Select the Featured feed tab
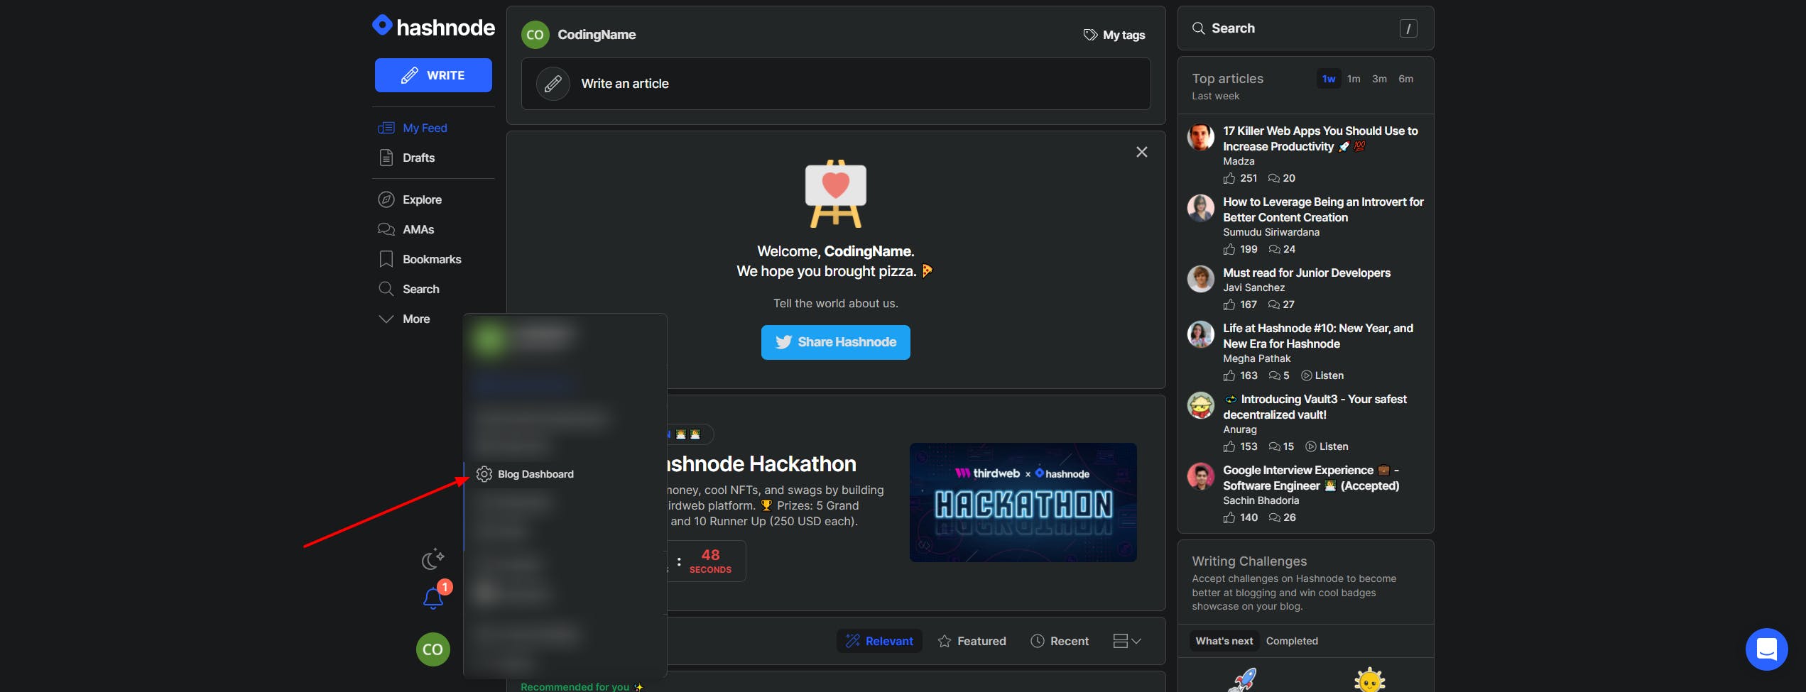1806x692 pixels. point(972,641)
